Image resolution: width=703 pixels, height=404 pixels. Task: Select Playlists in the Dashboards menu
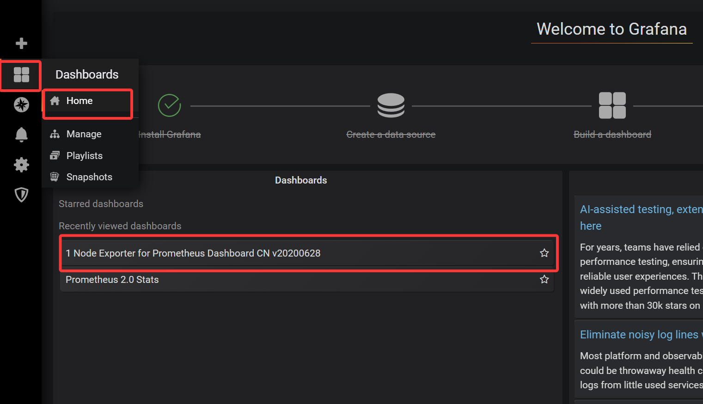pyautogui.click(x=90, y=155)
